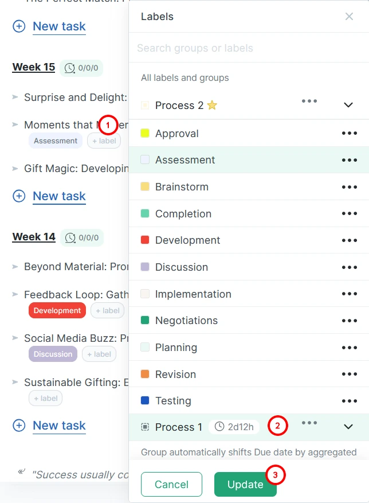Image resolution: width=369 pixels, height=503 pixels.
Task: Toggle the Completion label in list
Action: click(183, 214)
